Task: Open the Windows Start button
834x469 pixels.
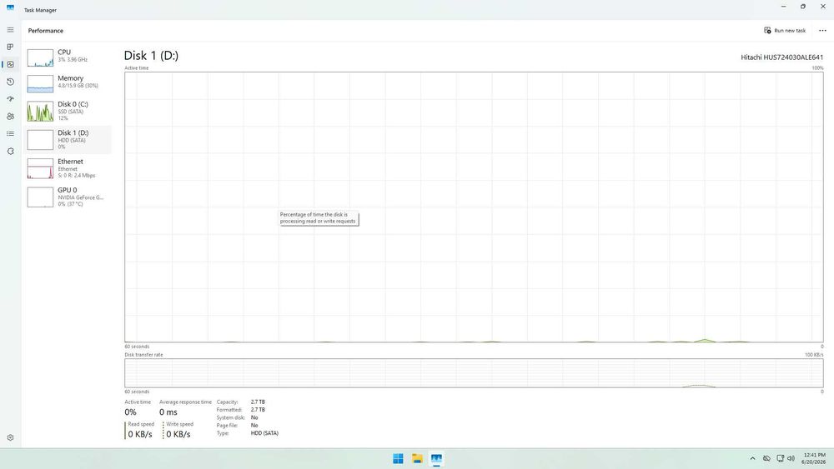Action: (x=398, y=458)
